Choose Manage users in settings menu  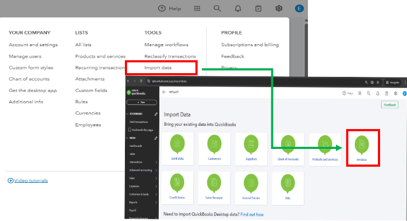coord(25,56)
